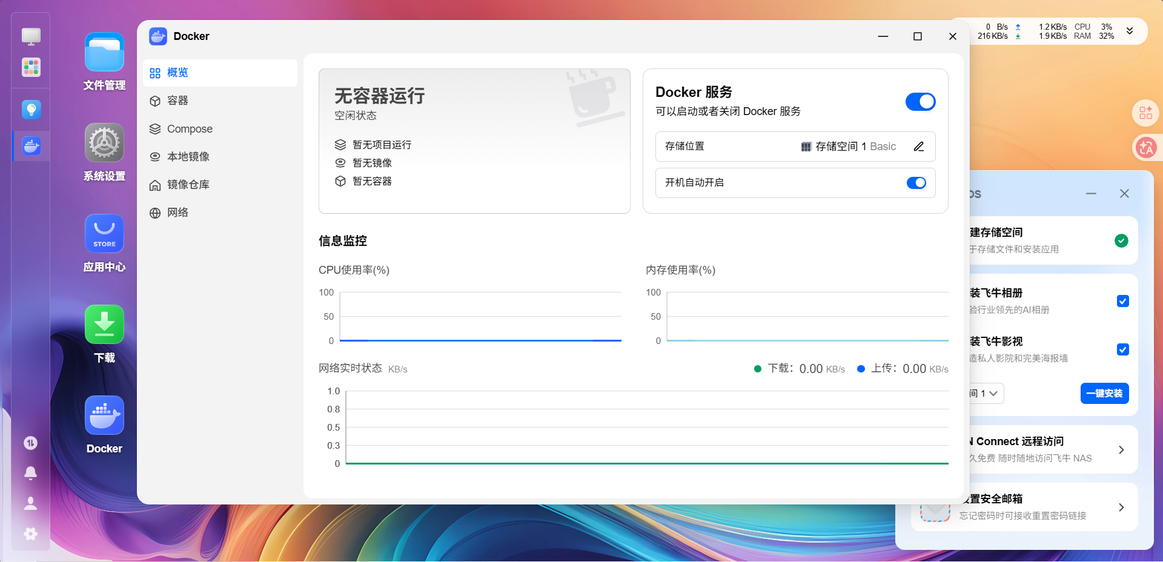1163x562 pixels.
Task: Click the 存储空间 1 Basic value
Action: (x=848, y=147)
